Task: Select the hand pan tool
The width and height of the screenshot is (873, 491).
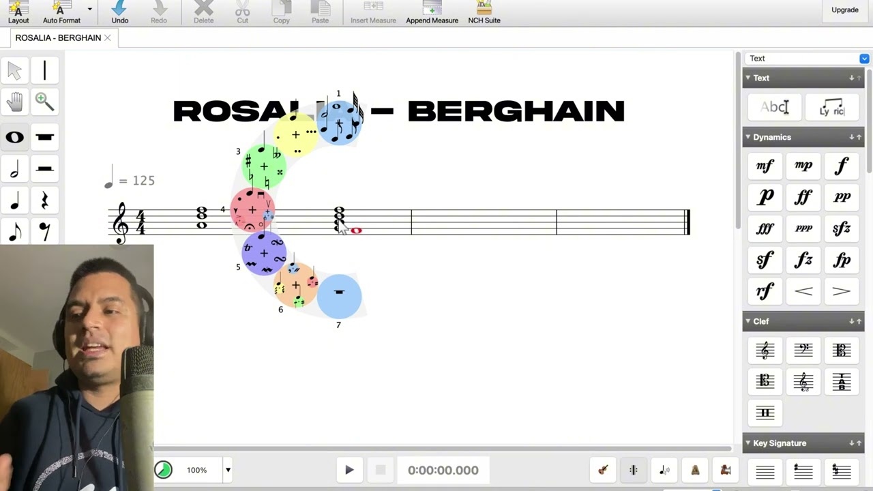Action: (x=14, y=102)
